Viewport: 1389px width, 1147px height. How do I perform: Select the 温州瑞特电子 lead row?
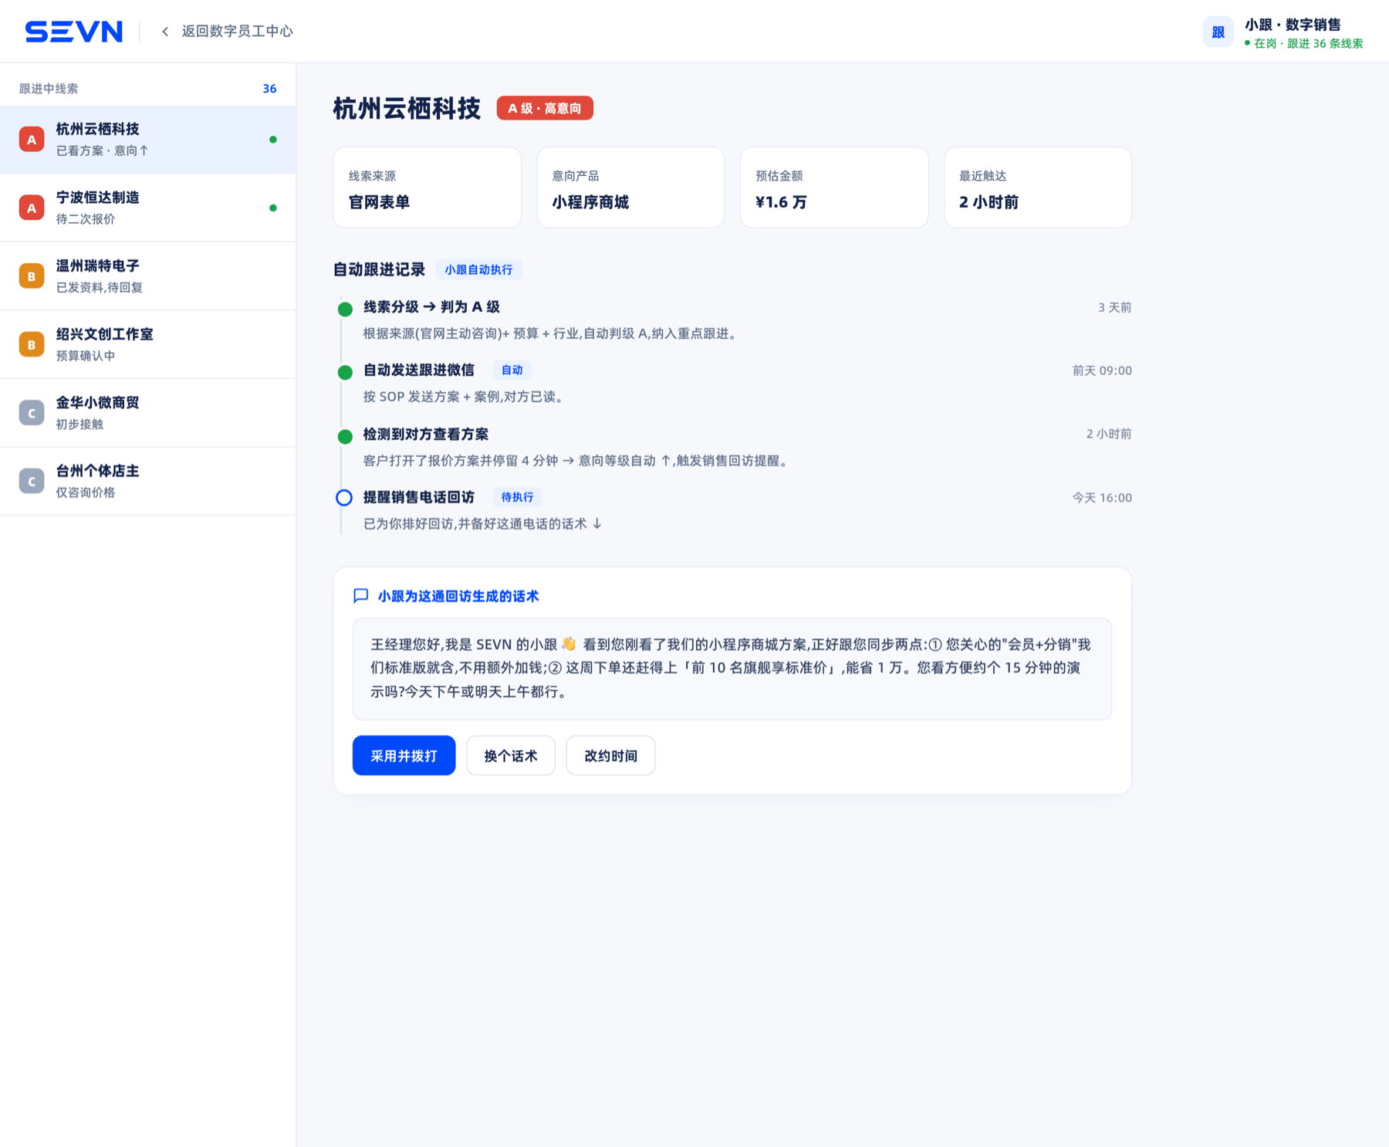[x=148, y=276]
